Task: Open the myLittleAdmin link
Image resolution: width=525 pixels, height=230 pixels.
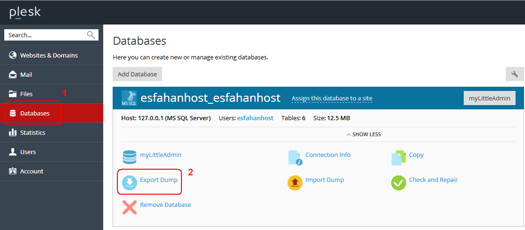Action: 161,155
